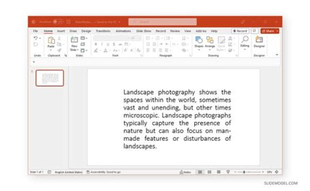Screen dimensions: 310x191
Task: Click the Arrange icon
Action: pyautogui.click(x=210, y=40)
